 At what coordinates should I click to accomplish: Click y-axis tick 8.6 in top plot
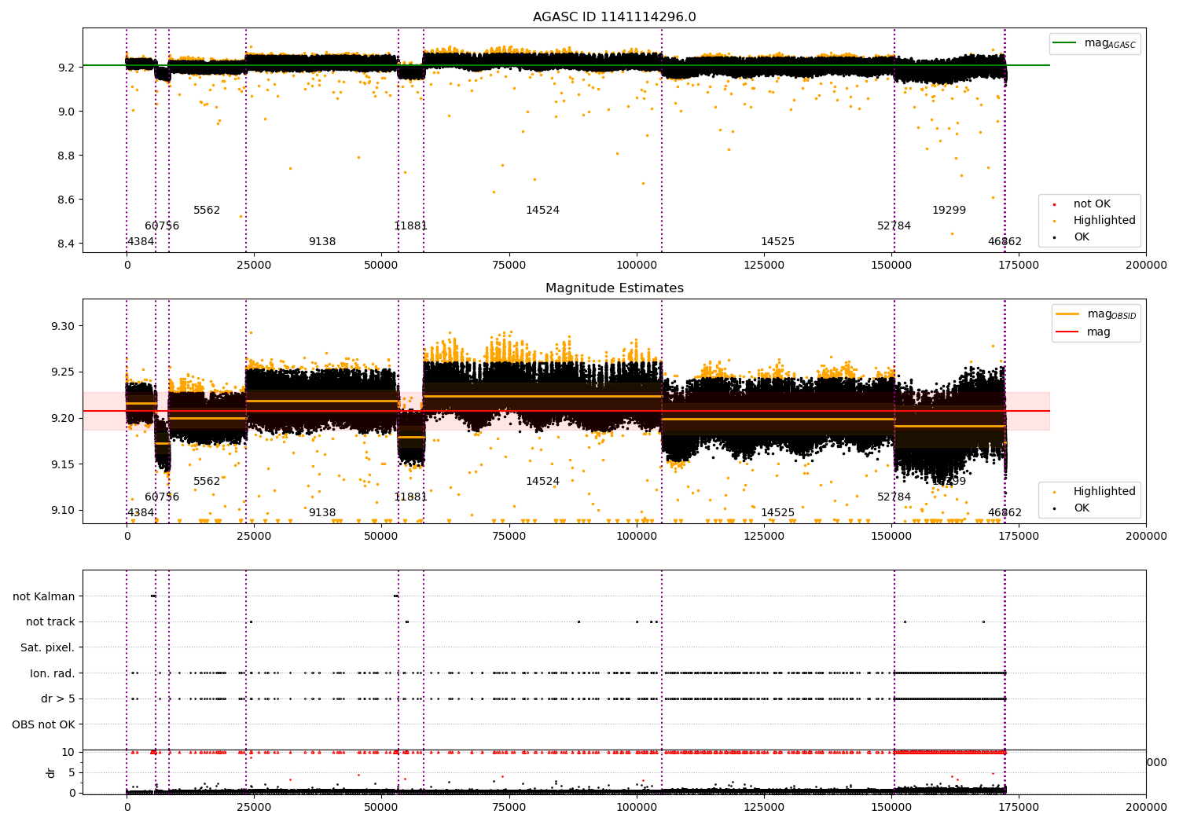(x=66, y=200)
